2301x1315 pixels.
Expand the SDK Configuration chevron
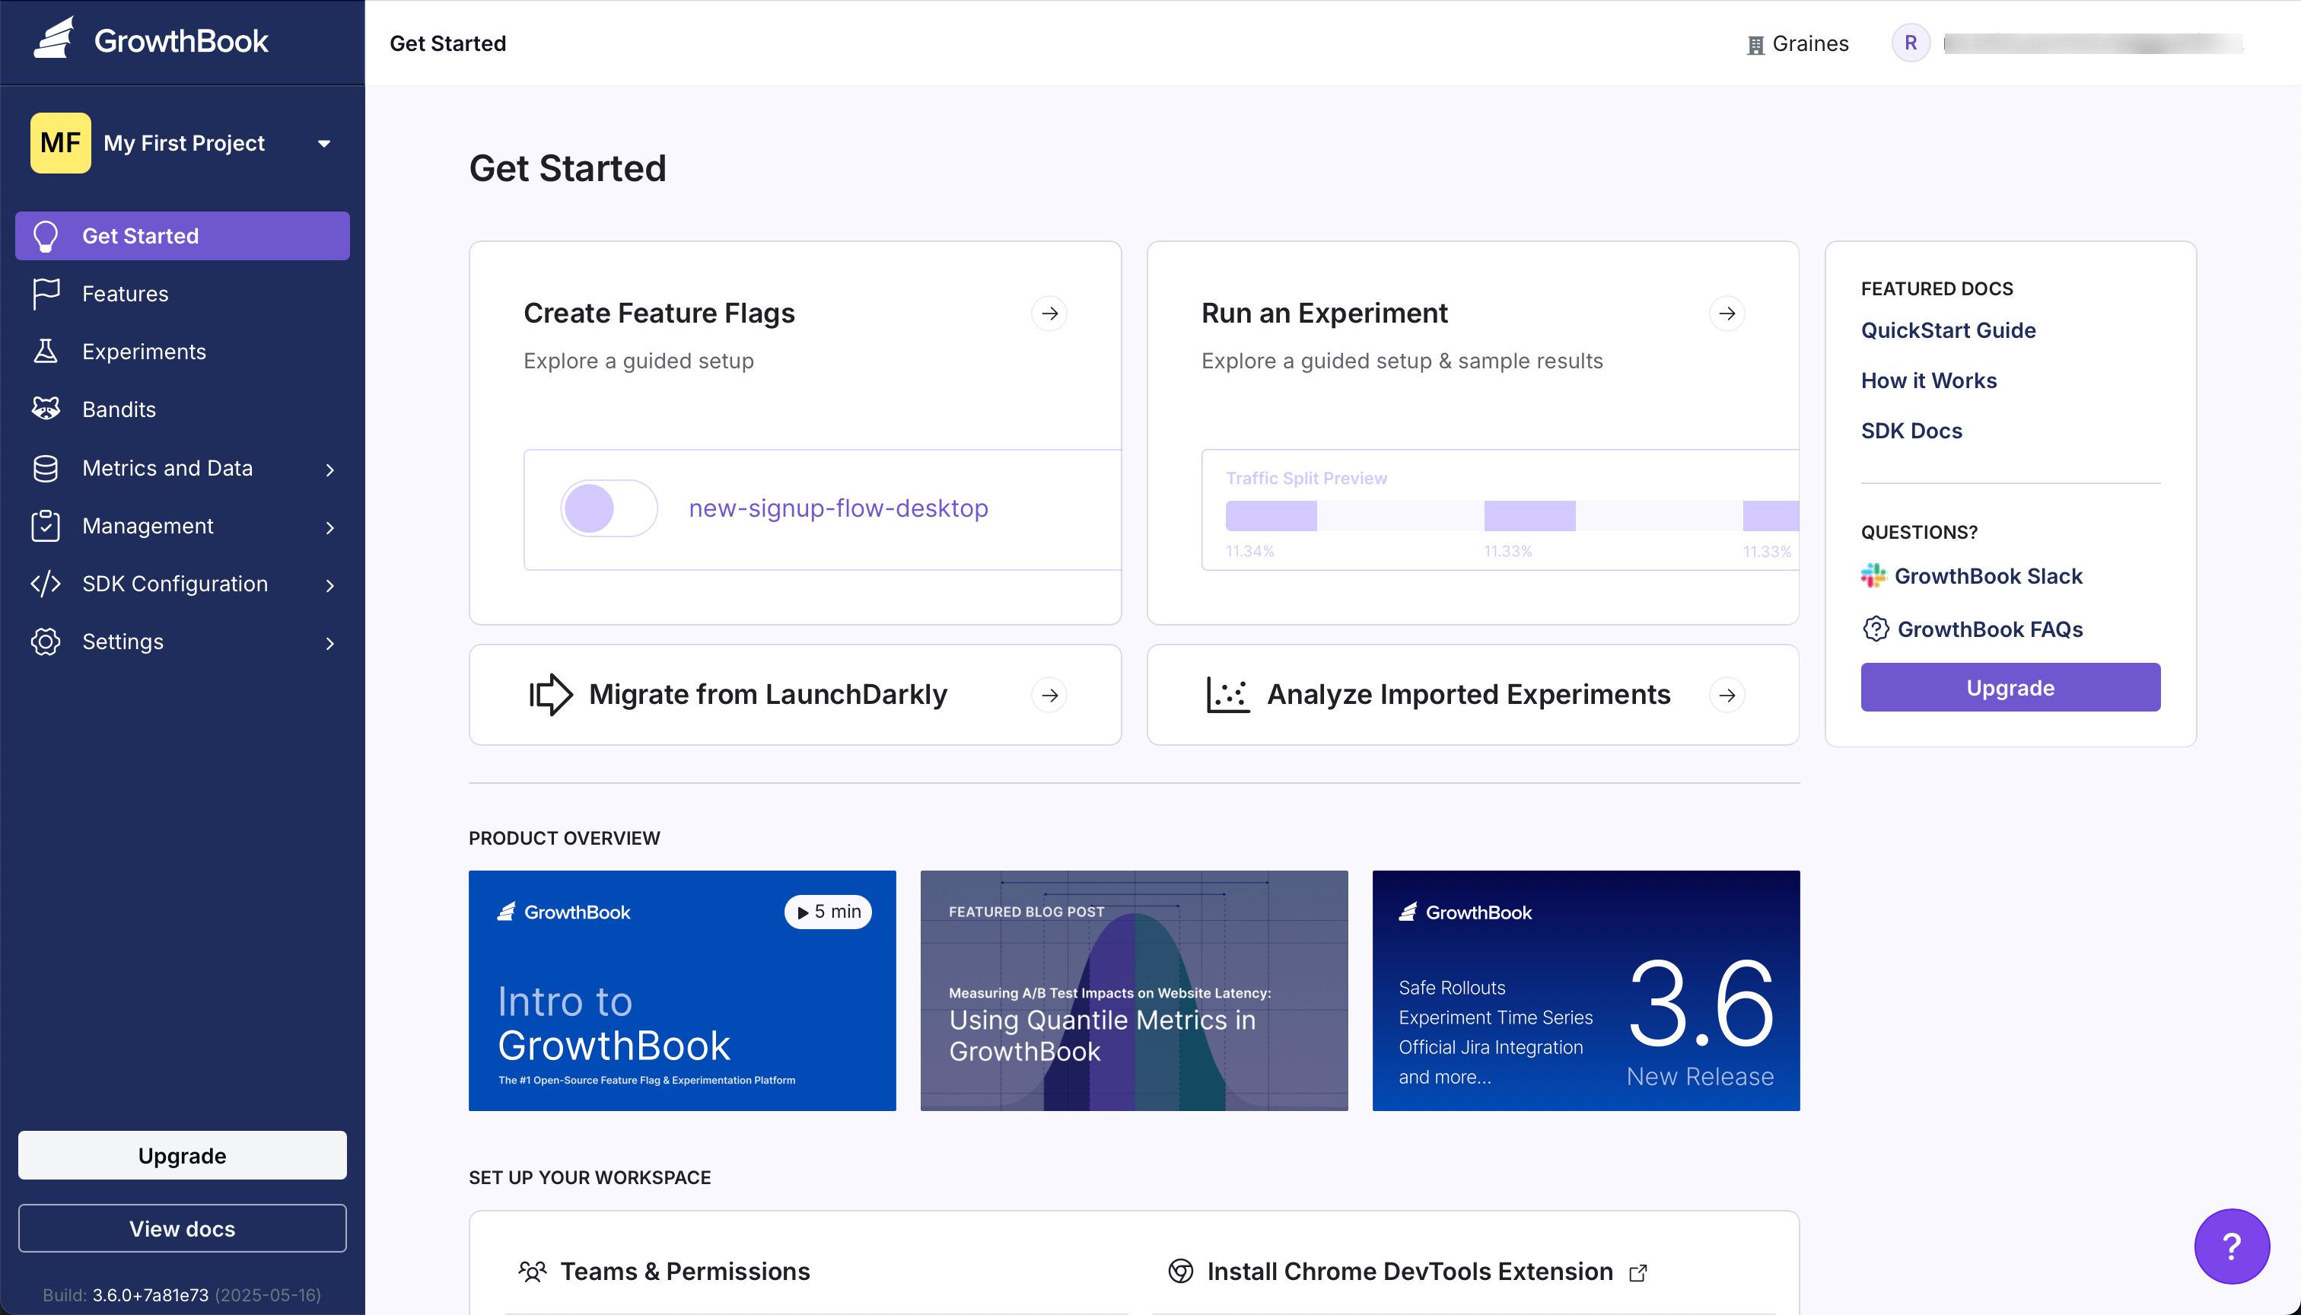329,585
